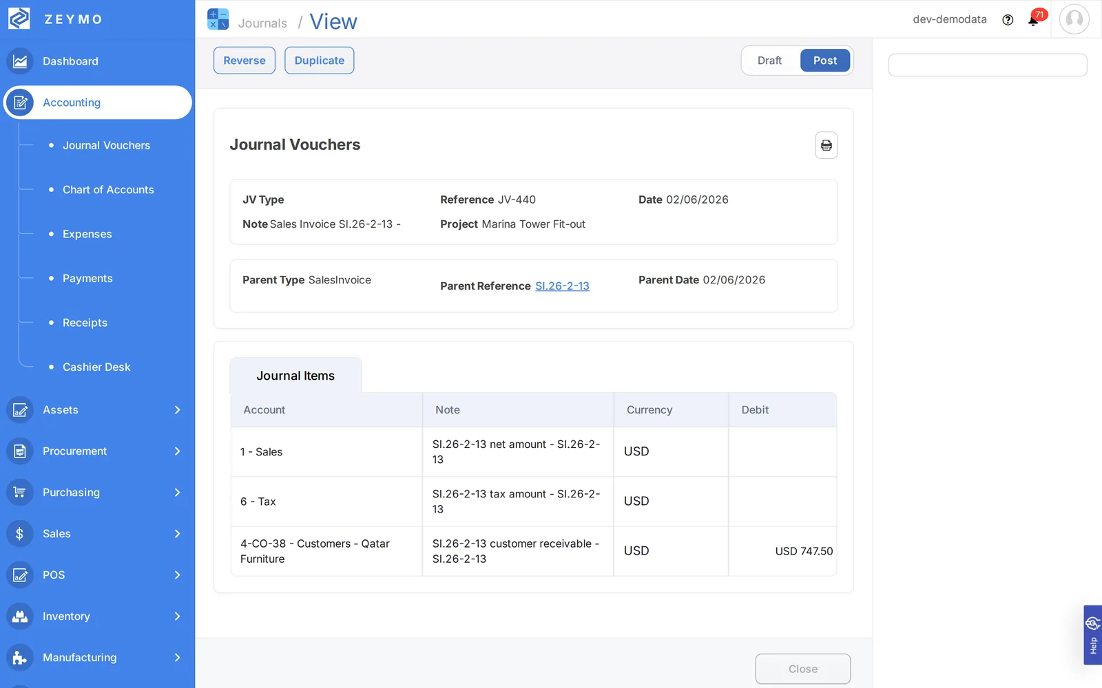1102x688 pixels.
Task: Click the Assets module icon
Action: [x=20, y=410]
